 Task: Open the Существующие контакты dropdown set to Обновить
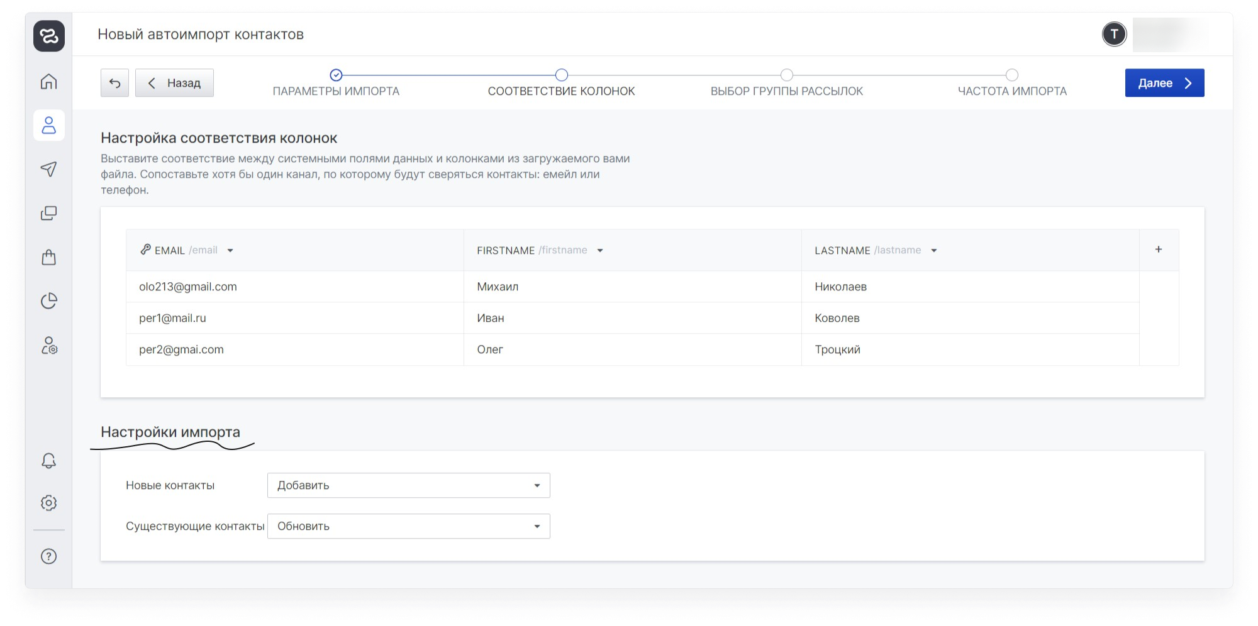pyautogui.click(x=409, y=526)
